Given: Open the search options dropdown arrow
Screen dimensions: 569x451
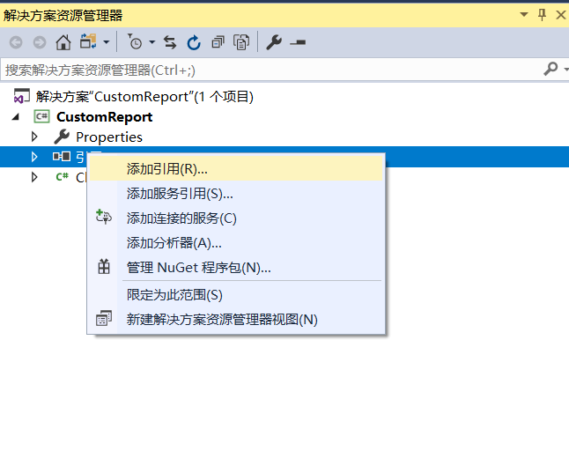Looking at the screenshot, I should click(x=563, y=69).
